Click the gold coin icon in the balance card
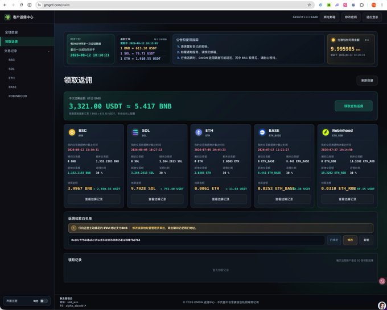 (x=333, y=40)
